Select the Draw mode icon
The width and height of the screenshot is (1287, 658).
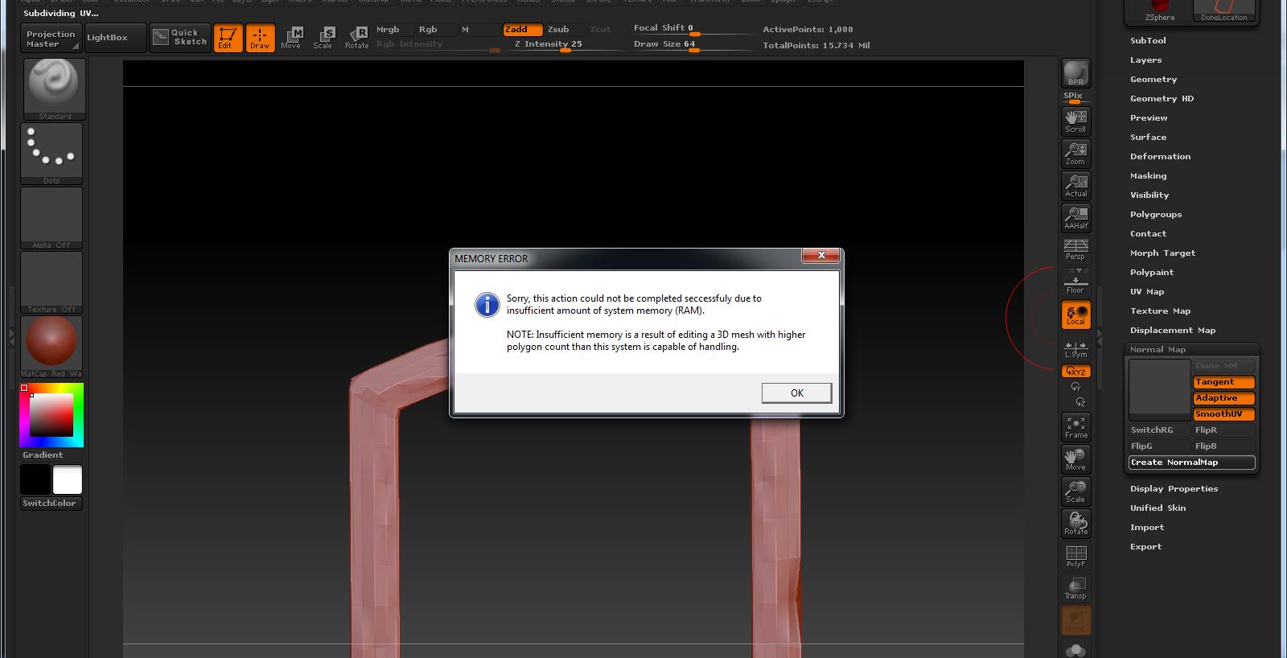[x=260, y=38]
